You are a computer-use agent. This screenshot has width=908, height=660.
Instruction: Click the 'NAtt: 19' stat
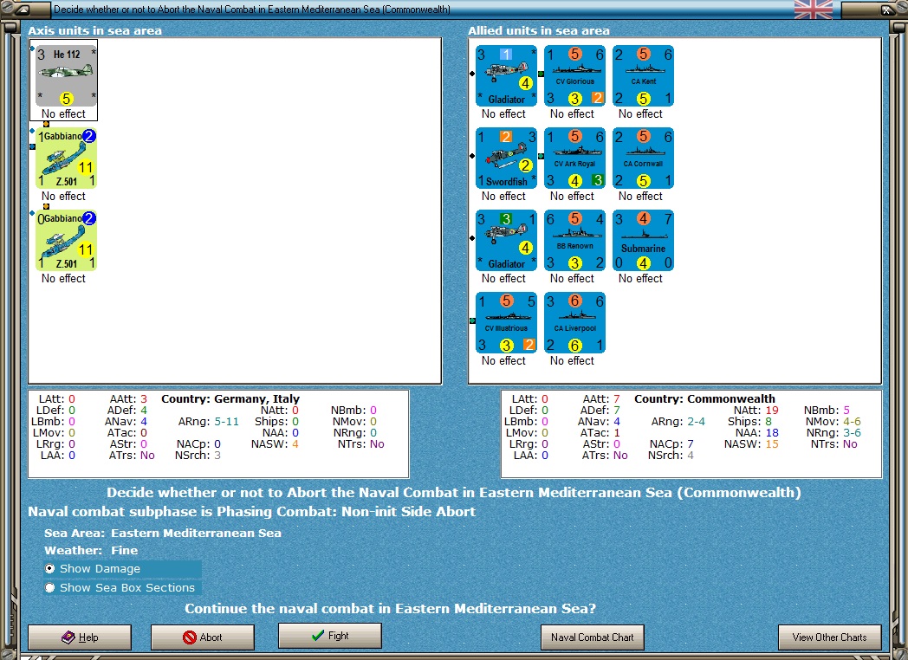click(756, 410)
